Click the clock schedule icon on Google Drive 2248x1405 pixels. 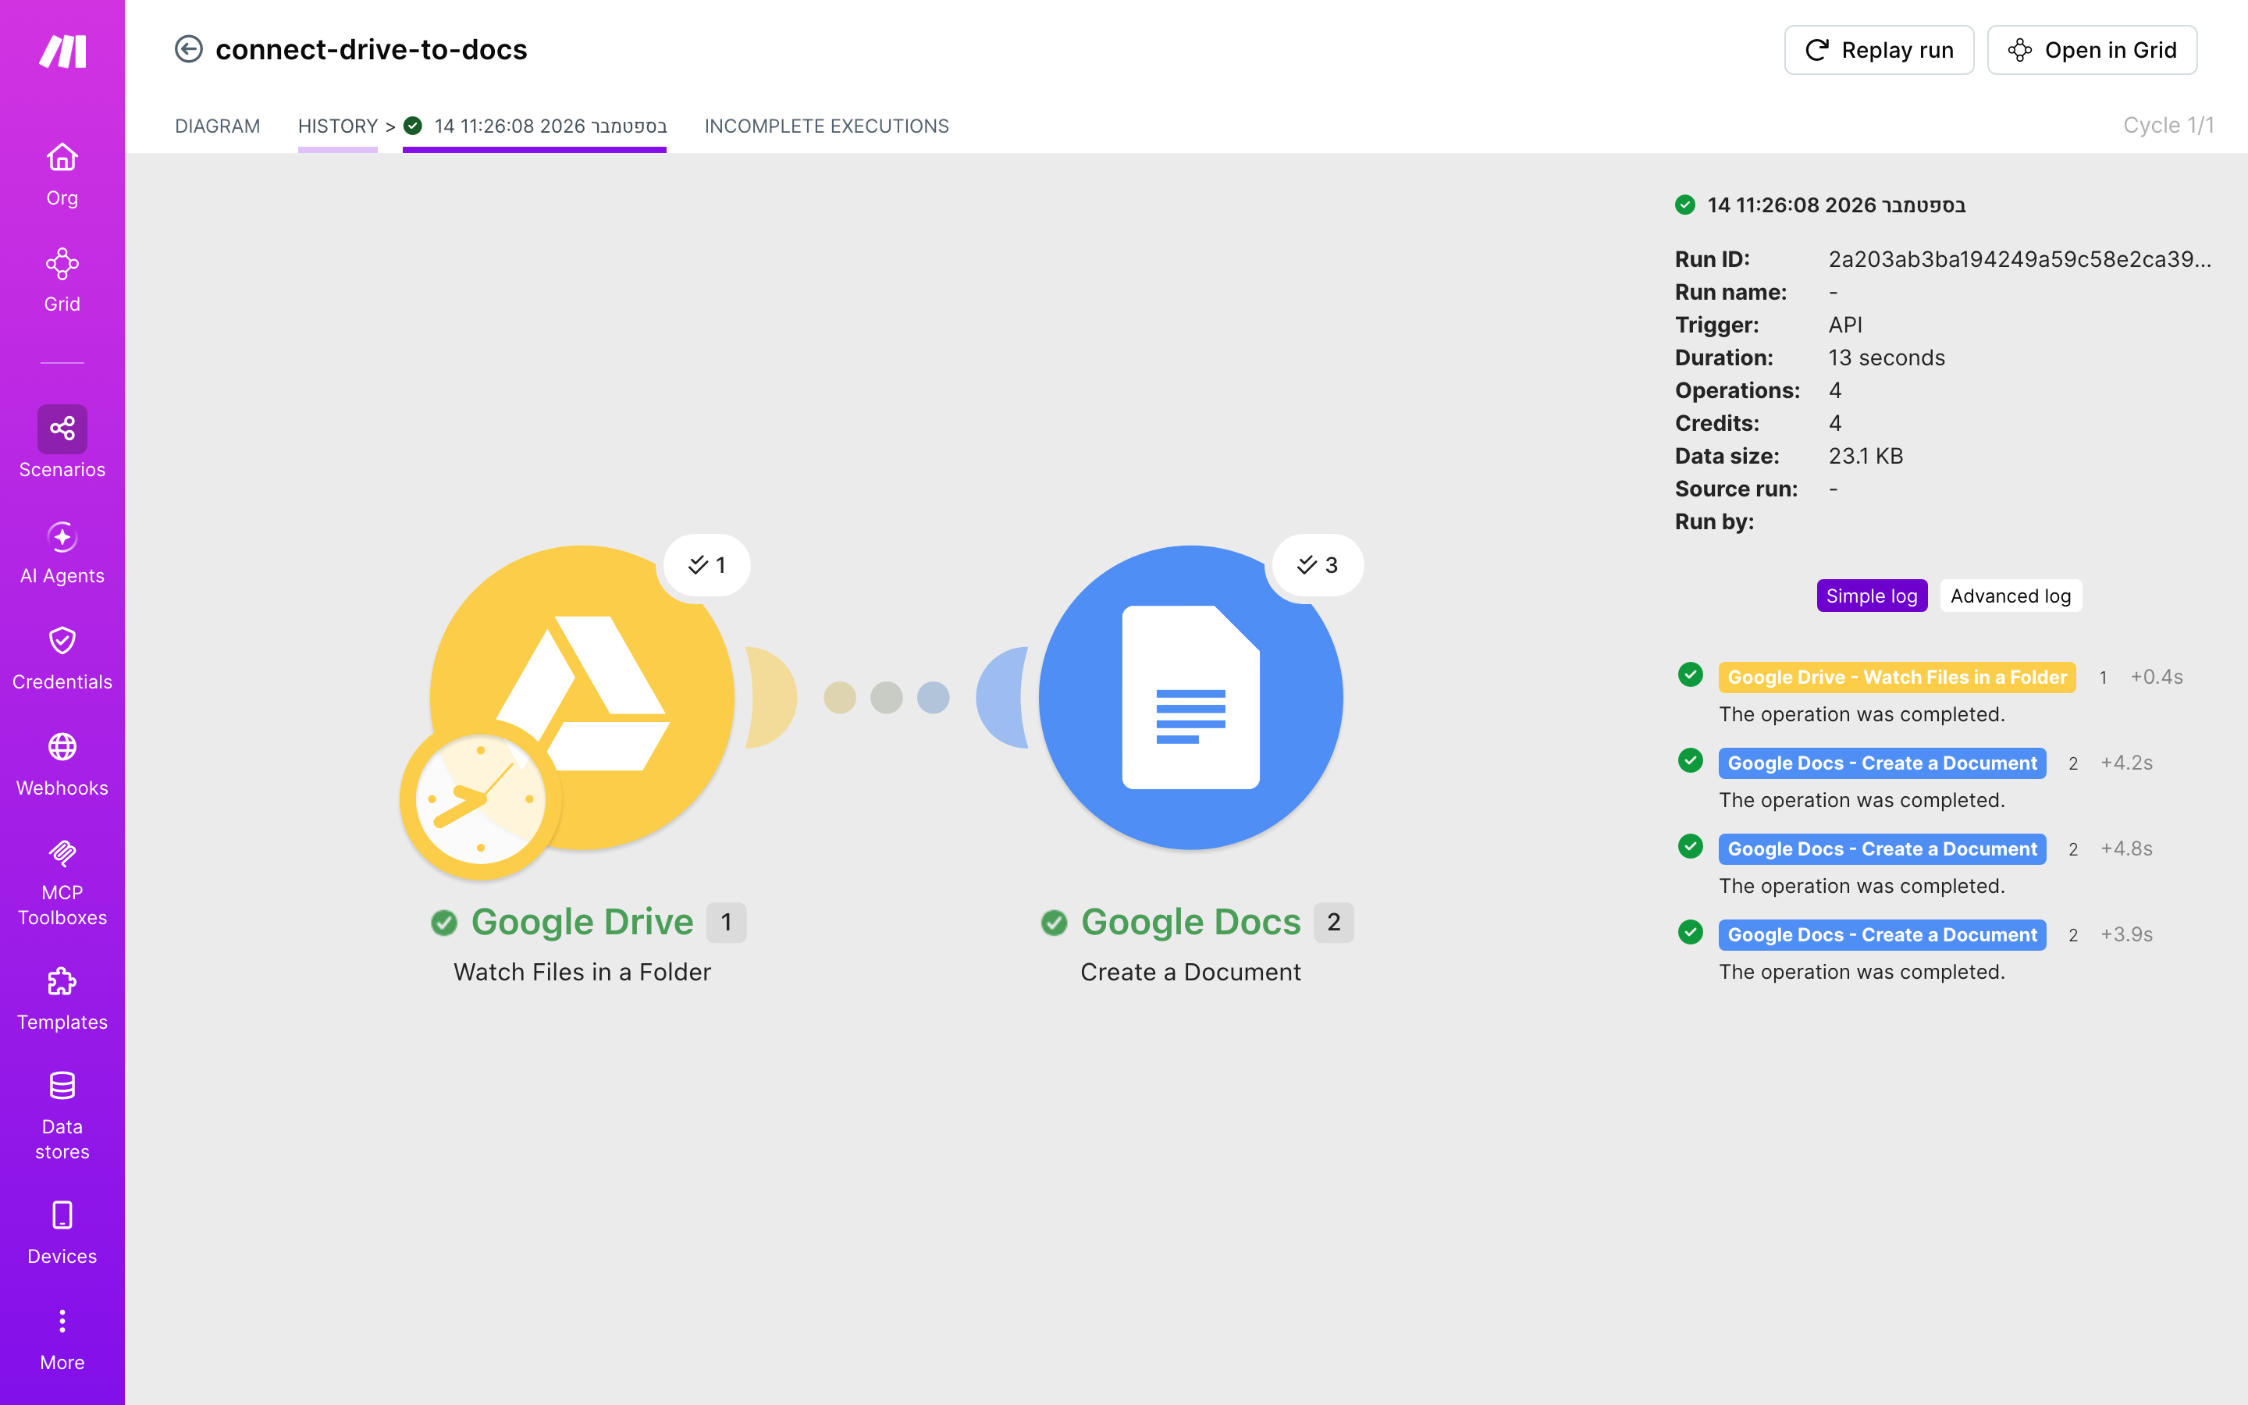480,799
